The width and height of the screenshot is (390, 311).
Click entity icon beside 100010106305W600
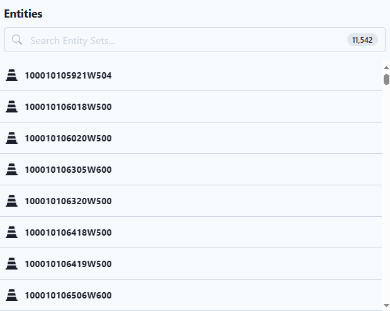12,170
